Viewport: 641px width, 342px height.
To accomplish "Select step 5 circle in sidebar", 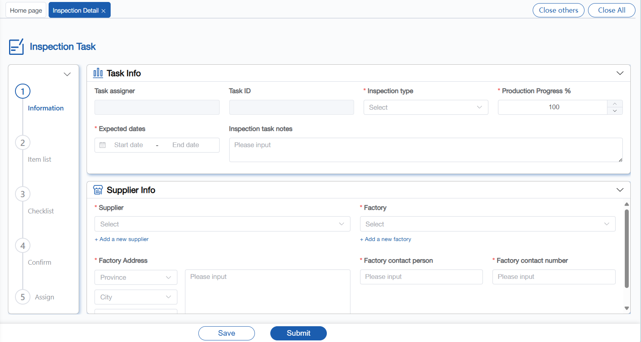I will [23, 297].
